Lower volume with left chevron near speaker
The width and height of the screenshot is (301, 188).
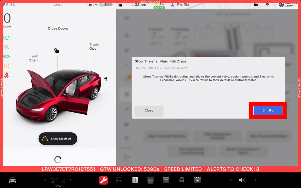point(230,180)
